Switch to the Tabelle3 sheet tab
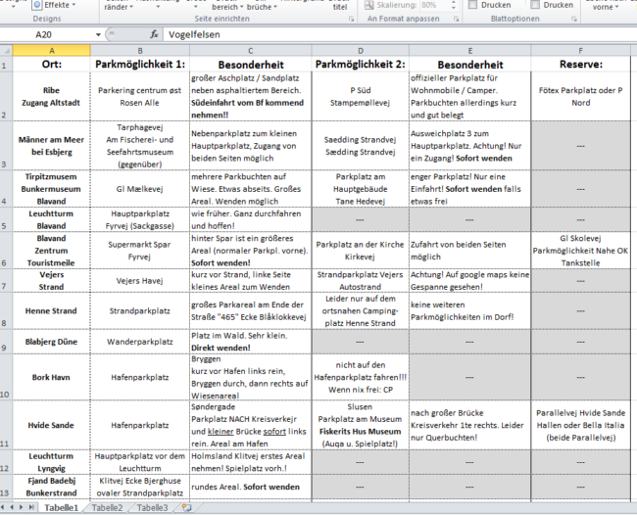This screenshot has width=637, height=515. click(151, 508)
